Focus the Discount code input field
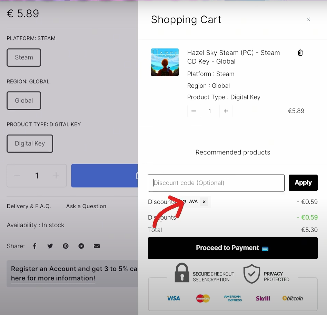327x315 pixels. point(216,183)
